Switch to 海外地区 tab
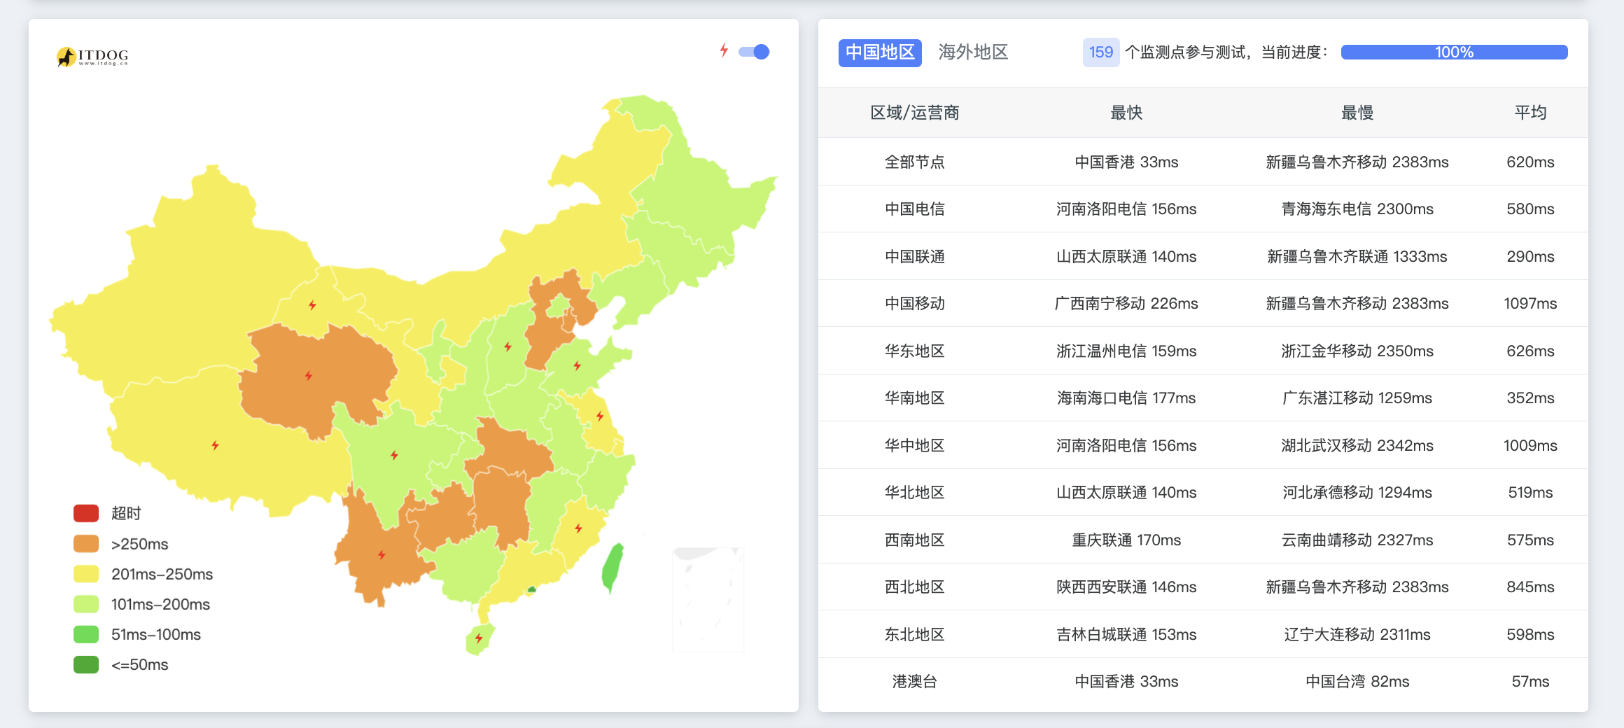This screenshot has height=728, width=1624. tap(972, 52)
